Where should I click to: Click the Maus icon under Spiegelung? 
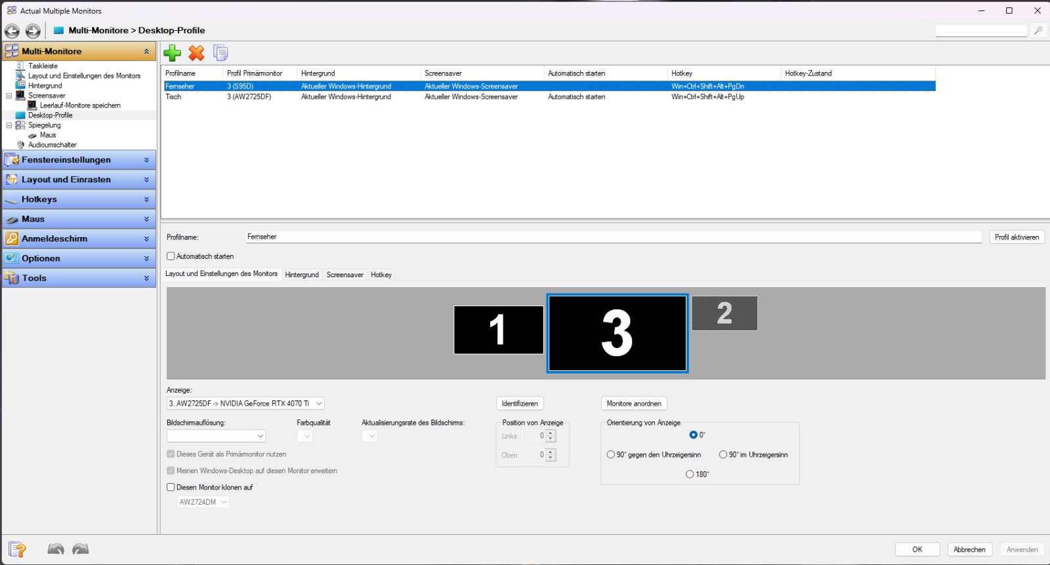(x=32, y=135)
